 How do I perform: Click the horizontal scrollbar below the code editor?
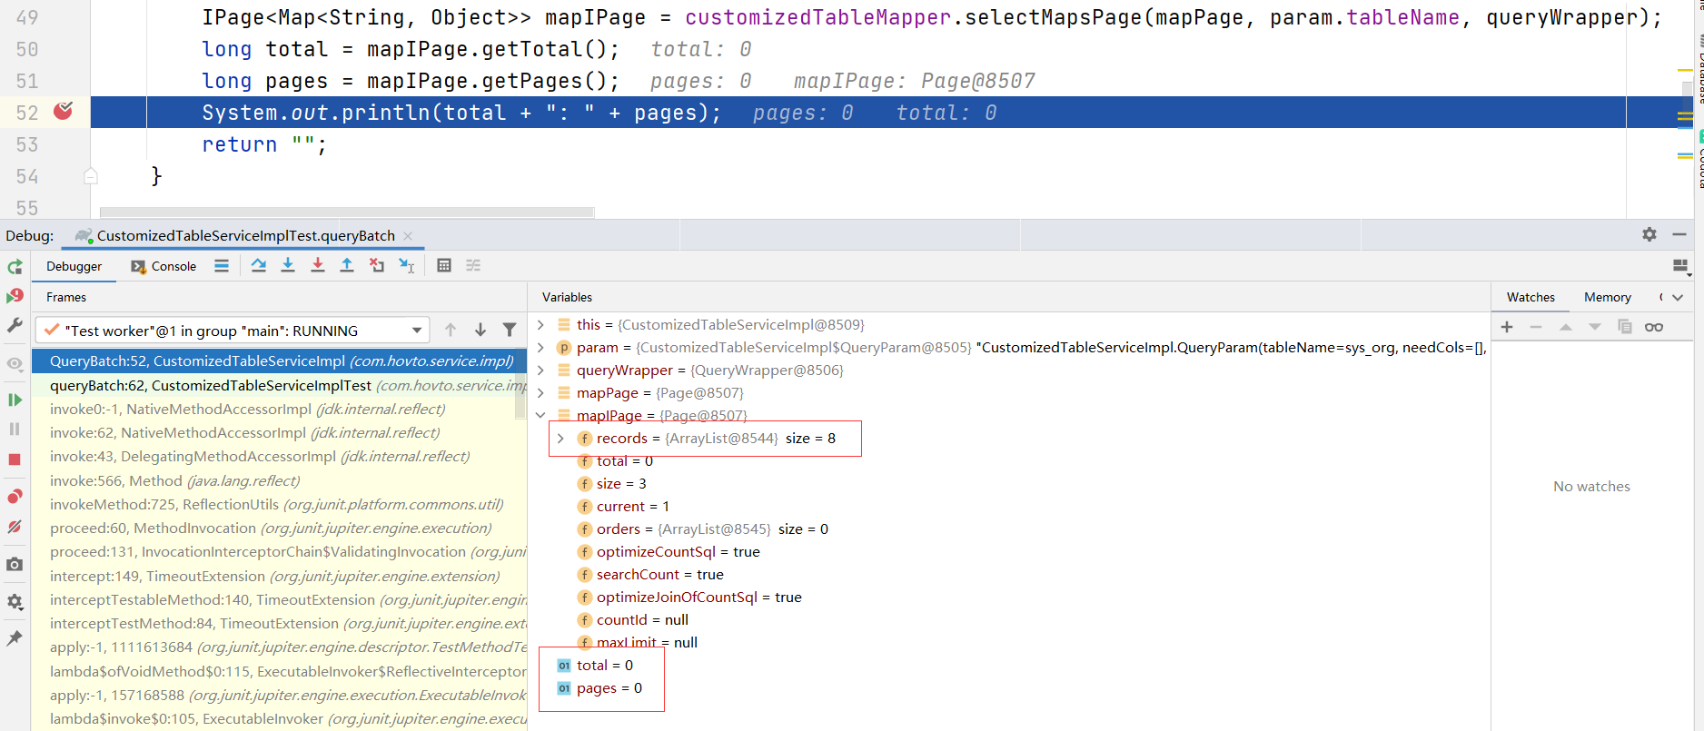347,212
